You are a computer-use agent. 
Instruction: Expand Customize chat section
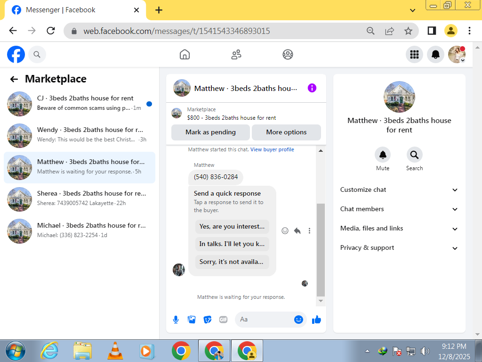coord(399,190)
